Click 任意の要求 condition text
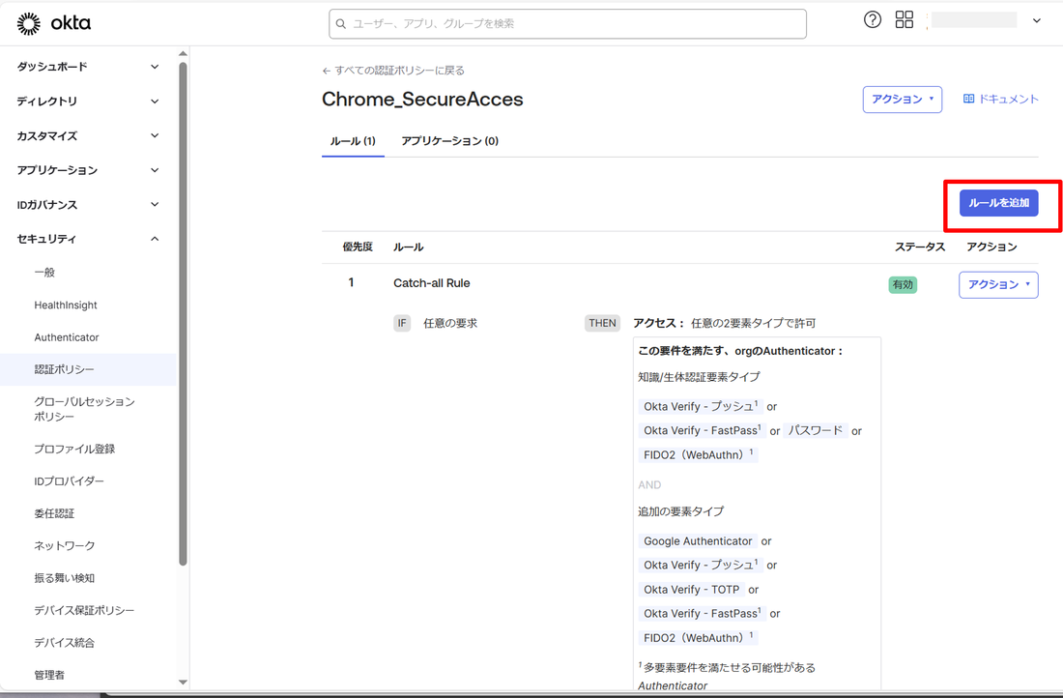The width and height of the screenshot is (1063, 698). click(x=450, y=324)
